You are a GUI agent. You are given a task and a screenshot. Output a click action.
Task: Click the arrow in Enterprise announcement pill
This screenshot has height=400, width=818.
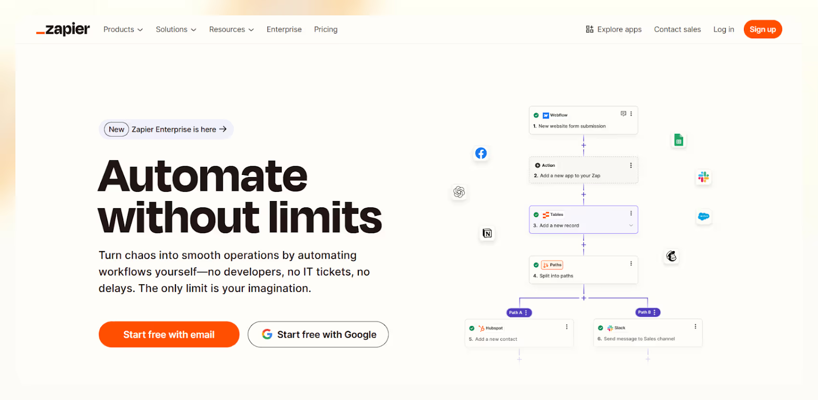tap(223, 129)
